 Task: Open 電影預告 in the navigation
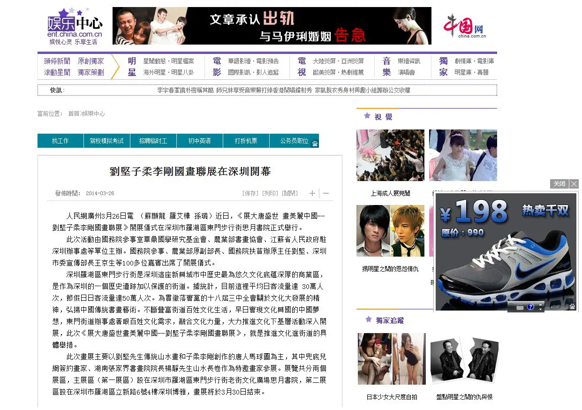[267, 61]
